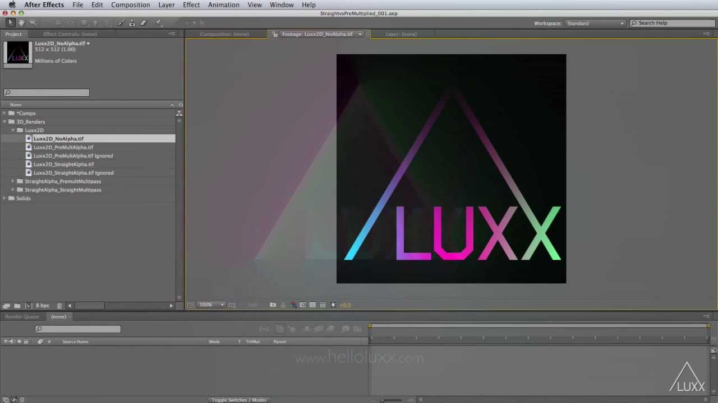Expand the StraightAlpha_StraightMultipass folder
718x403 pixels.
coord(13,190)
